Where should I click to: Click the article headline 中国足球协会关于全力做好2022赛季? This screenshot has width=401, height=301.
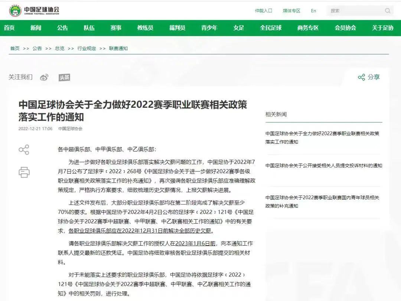pyautogui.click(x=133, y=111)
